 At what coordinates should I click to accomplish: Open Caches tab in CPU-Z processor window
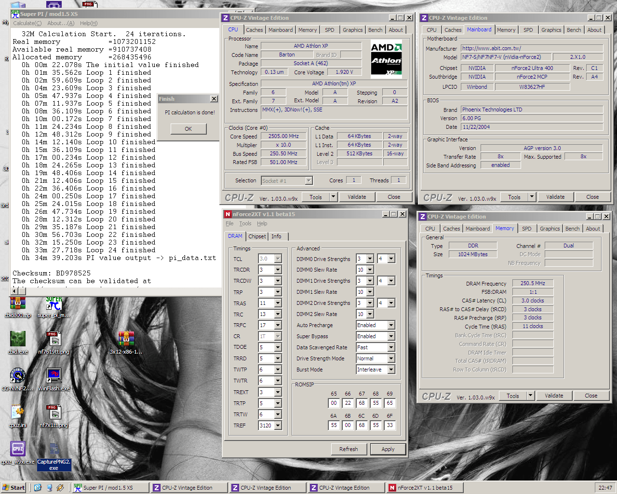(x=255, y=30)
